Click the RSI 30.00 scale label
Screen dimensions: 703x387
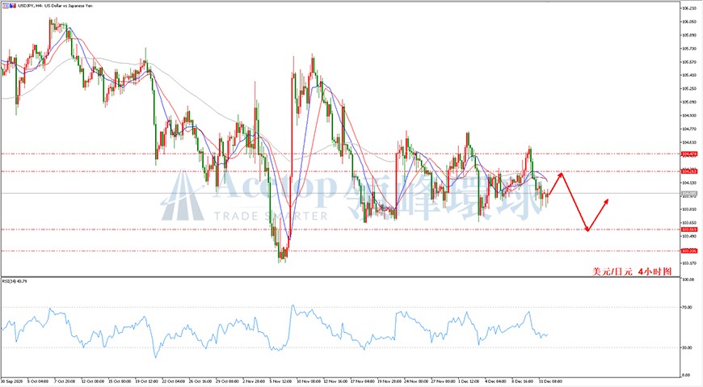[x=688, y=347]
